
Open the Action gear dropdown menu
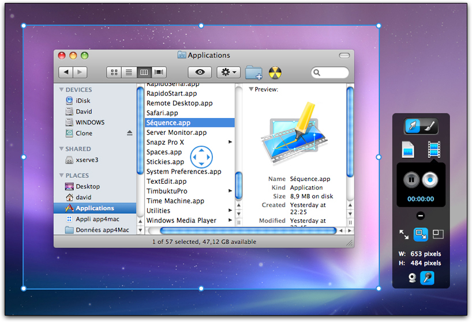[228, 72]
